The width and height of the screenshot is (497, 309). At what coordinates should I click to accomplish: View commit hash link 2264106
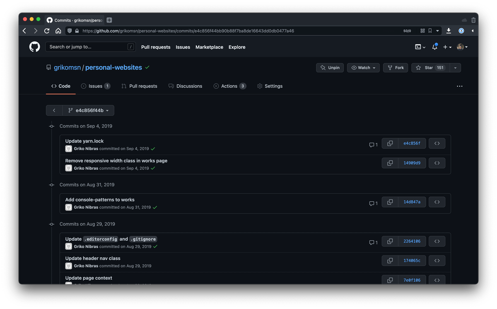(x=412, y=241)
